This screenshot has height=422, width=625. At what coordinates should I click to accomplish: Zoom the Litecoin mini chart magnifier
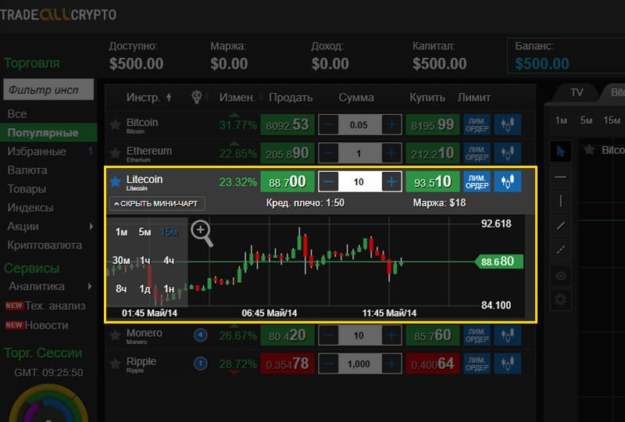[x=202, y=233]
